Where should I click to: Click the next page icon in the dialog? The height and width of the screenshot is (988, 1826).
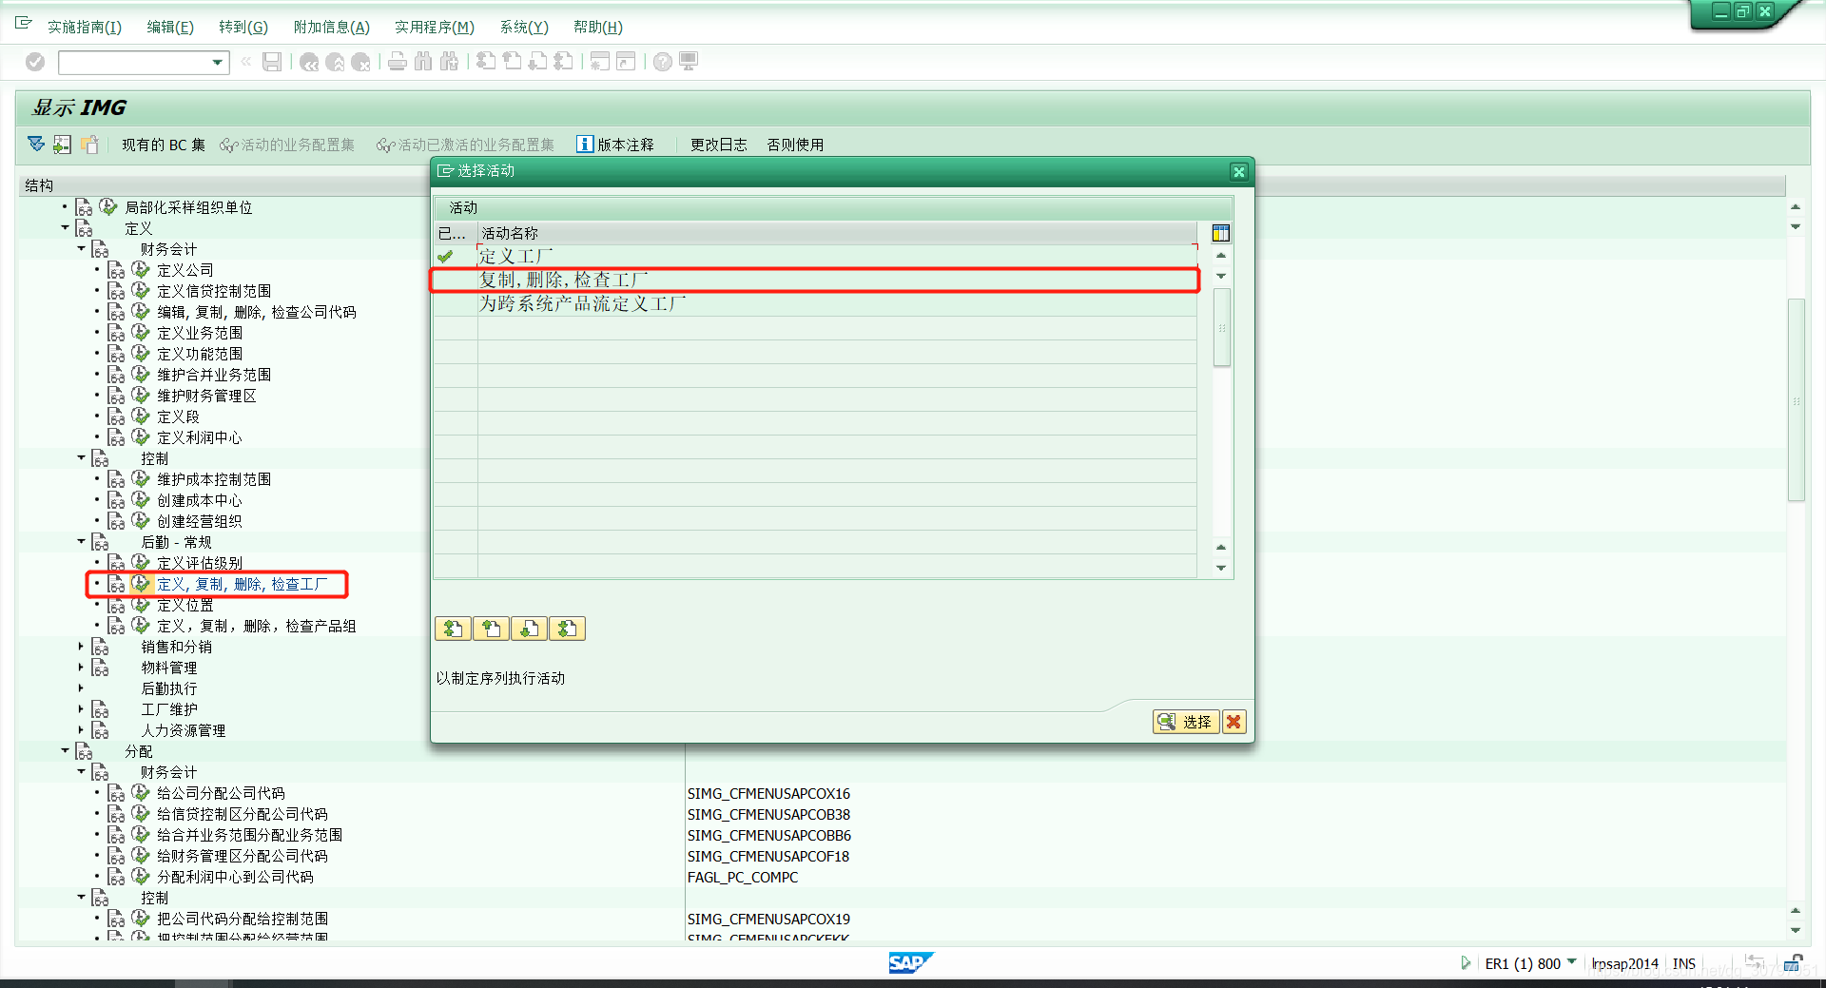530,629
